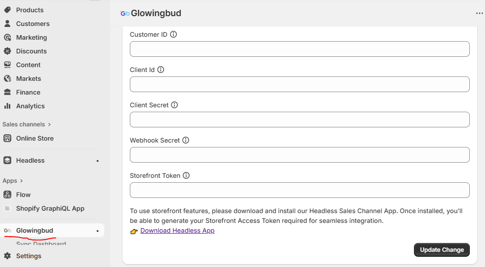Click the Settings gear icon
Screen dimensions: 485x267
(x=7, y=256)
